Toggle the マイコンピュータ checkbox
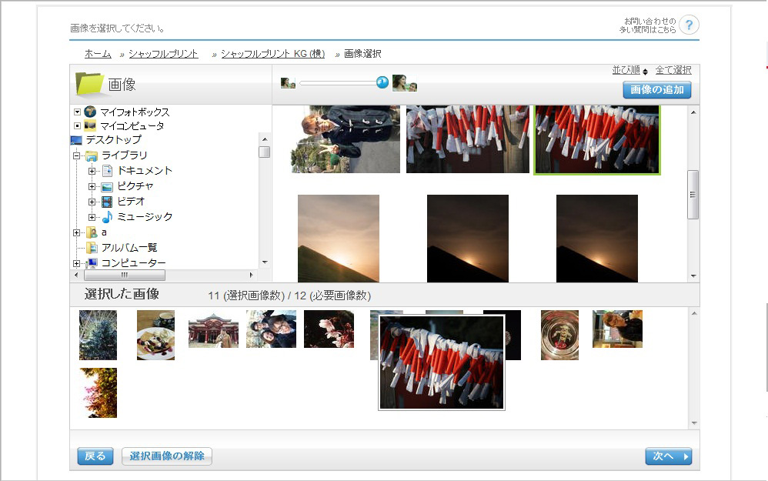This screenshot has width=768, height=481. pos(77,125)
